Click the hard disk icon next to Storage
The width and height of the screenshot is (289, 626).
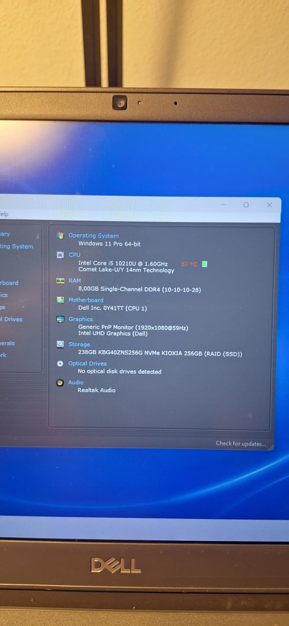click(60, 344)
